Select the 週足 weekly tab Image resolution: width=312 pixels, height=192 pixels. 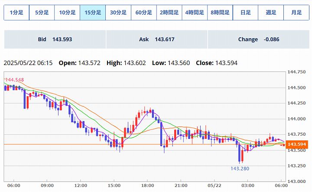(x=271, y=13)
